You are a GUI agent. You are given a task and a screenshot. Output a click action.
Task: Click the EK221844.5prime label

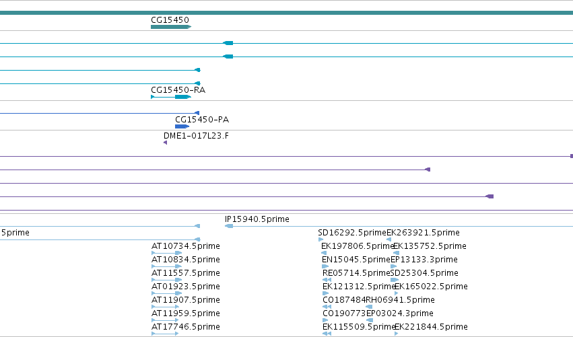tap(431, 327)
